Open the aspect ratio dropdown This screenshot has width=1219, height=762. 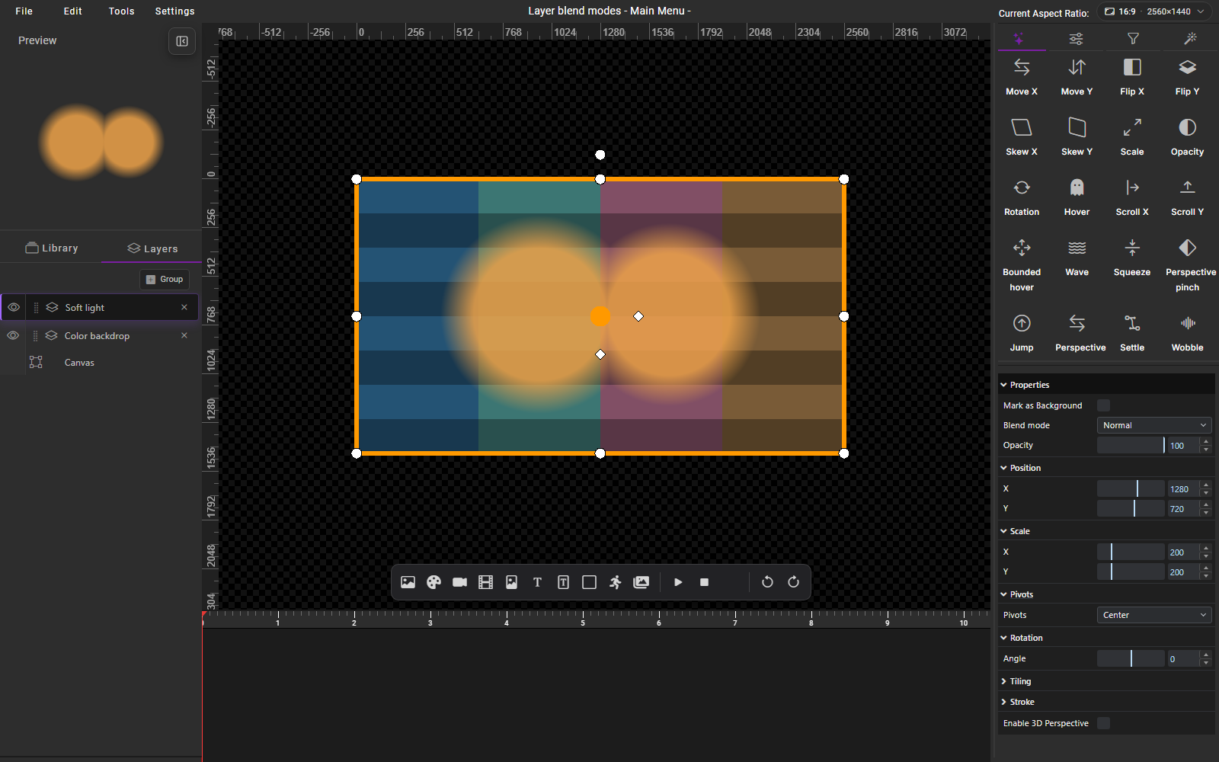[1154, 11]
